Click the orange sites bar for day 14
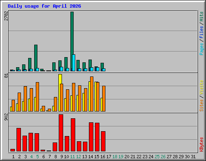 tap(92, 94)
